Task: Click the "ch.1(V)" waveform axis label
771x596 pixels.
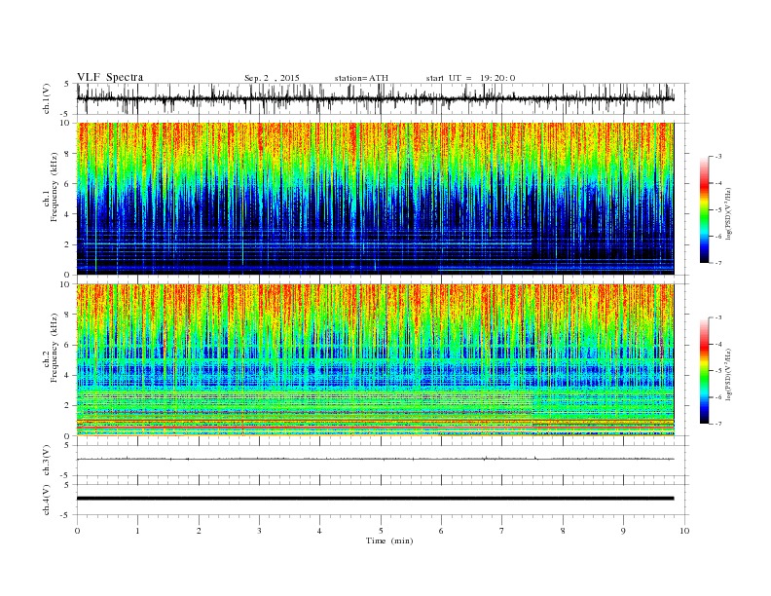Action: [x=46, y=98]
